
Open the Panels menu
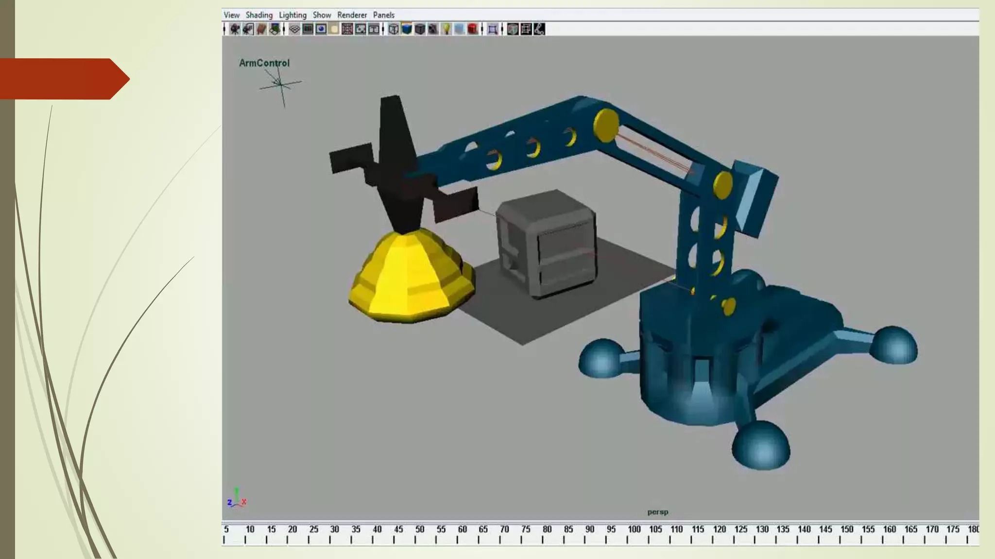click(x=383, y=15)
